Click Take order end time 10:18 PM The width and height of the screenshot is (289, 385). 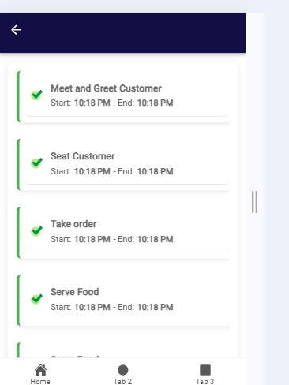coord(156,239)
